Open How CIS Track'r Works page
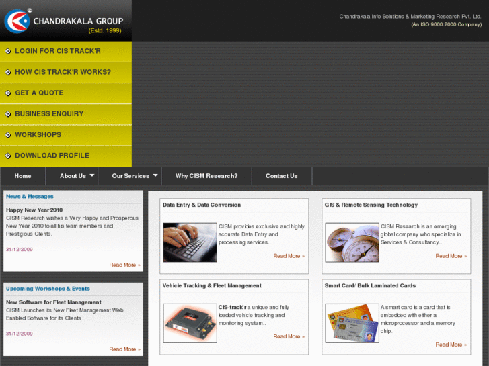 (63, 72)
